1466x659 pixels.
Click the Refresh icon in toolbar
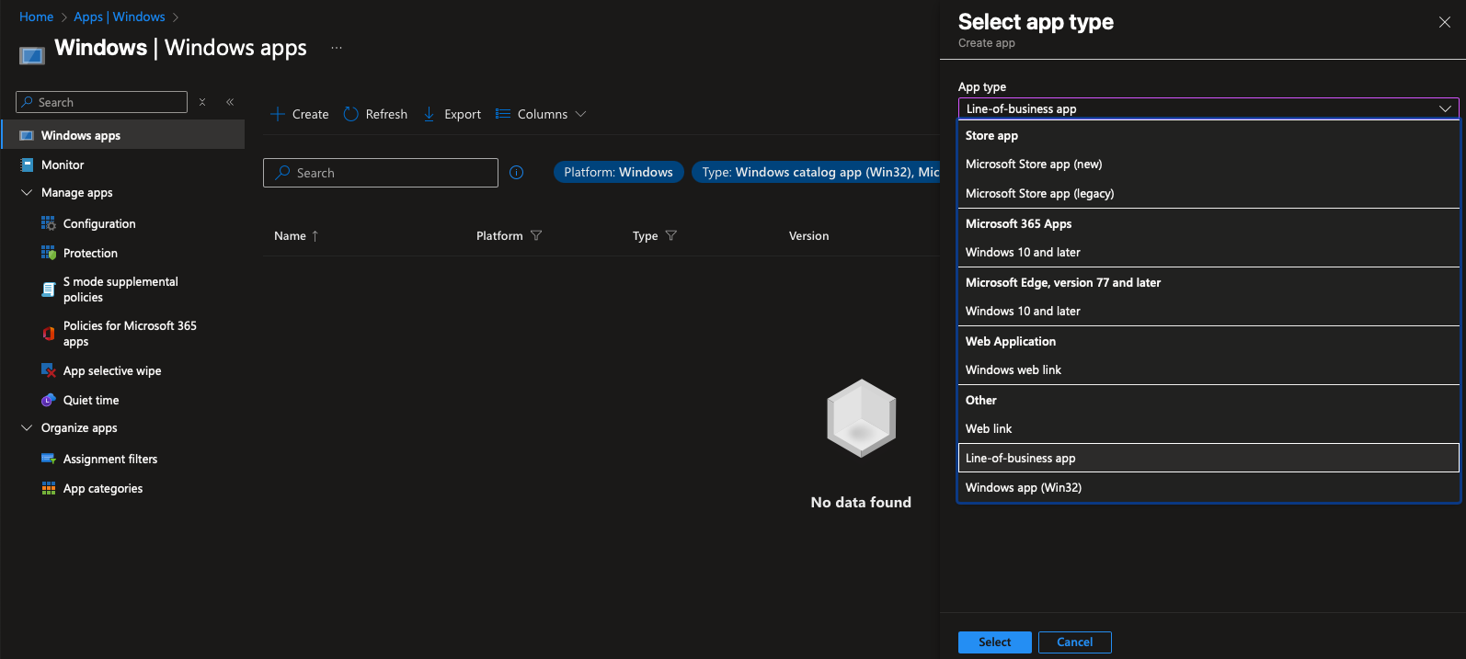pos(350,114)
